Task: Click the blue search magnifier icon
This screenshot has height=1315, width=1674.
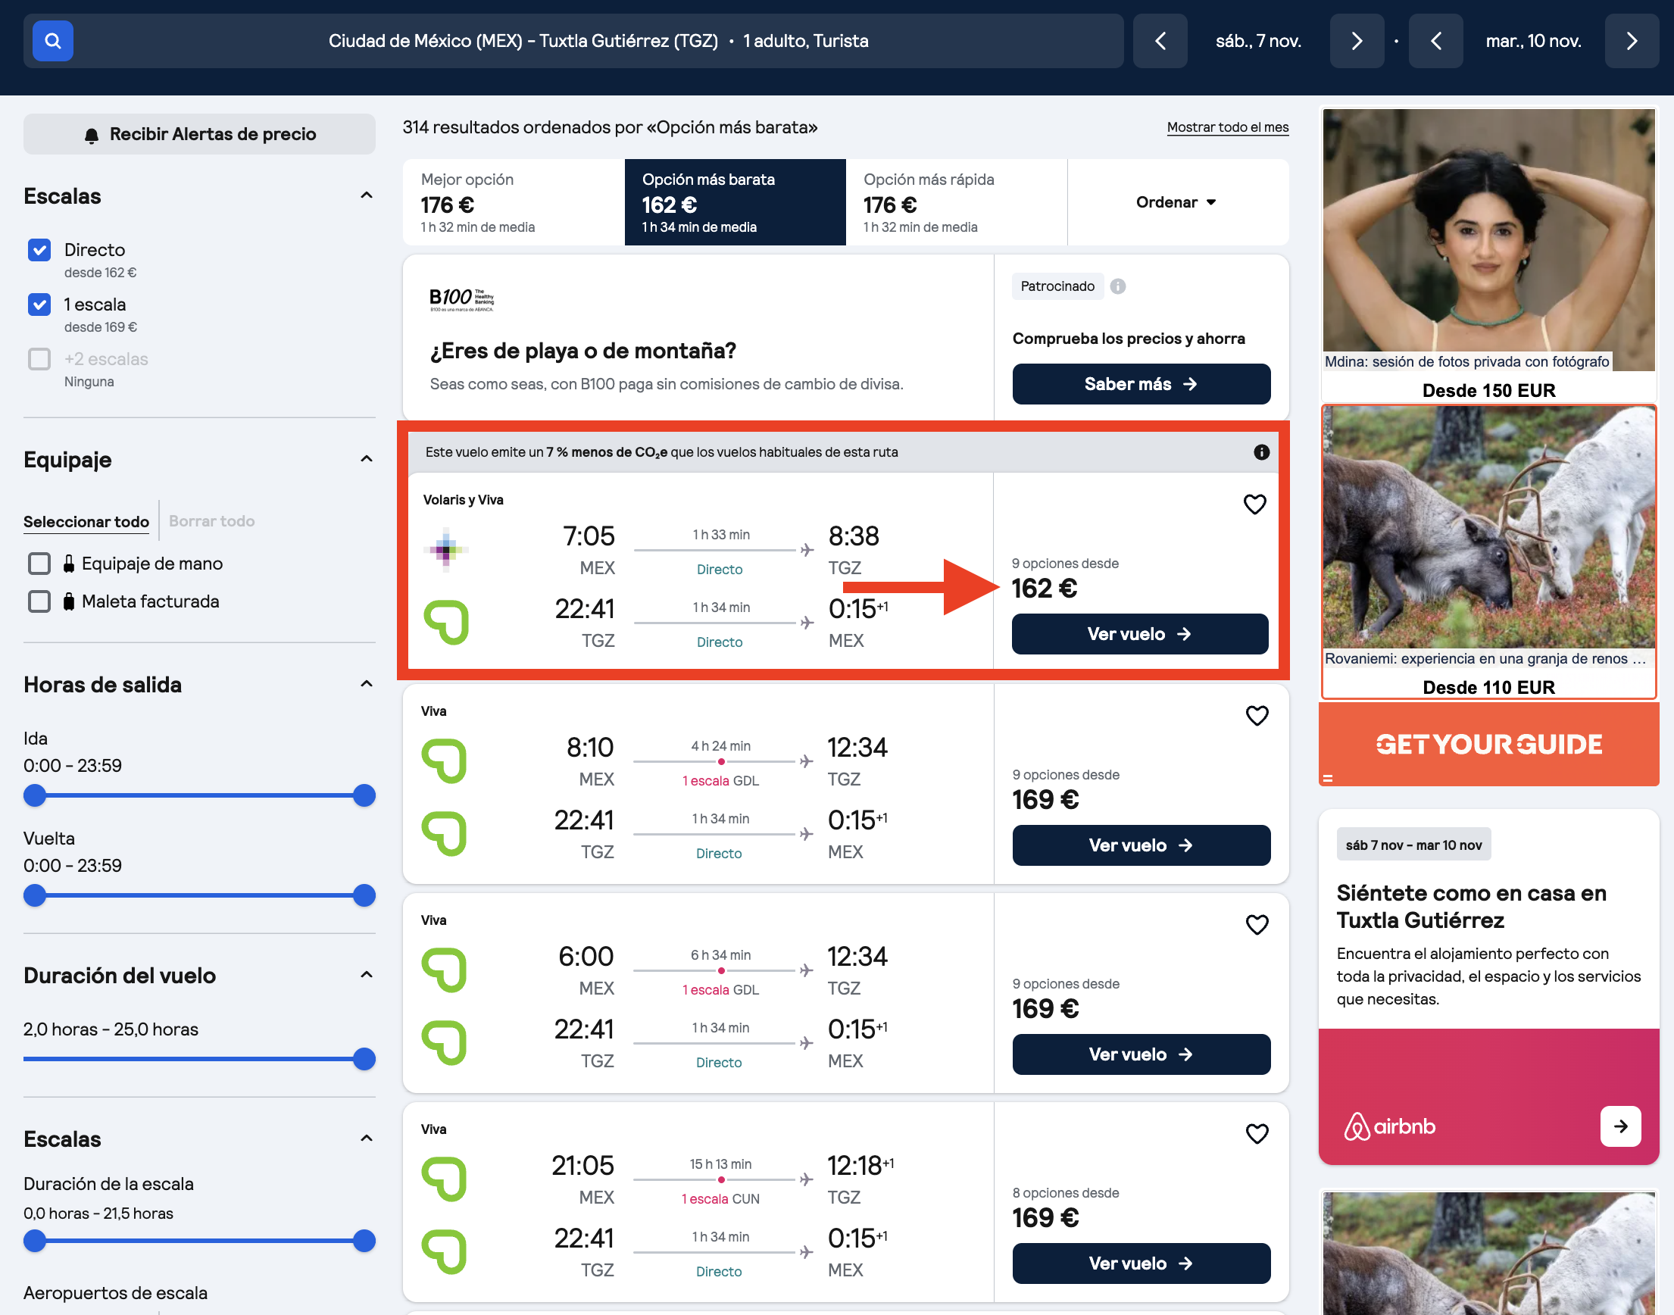Action: pos(52,41)
